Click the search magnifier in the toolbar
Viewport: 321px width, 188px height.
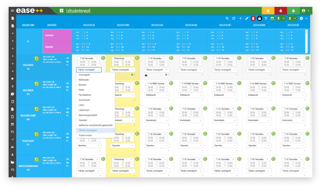(227, 18)
